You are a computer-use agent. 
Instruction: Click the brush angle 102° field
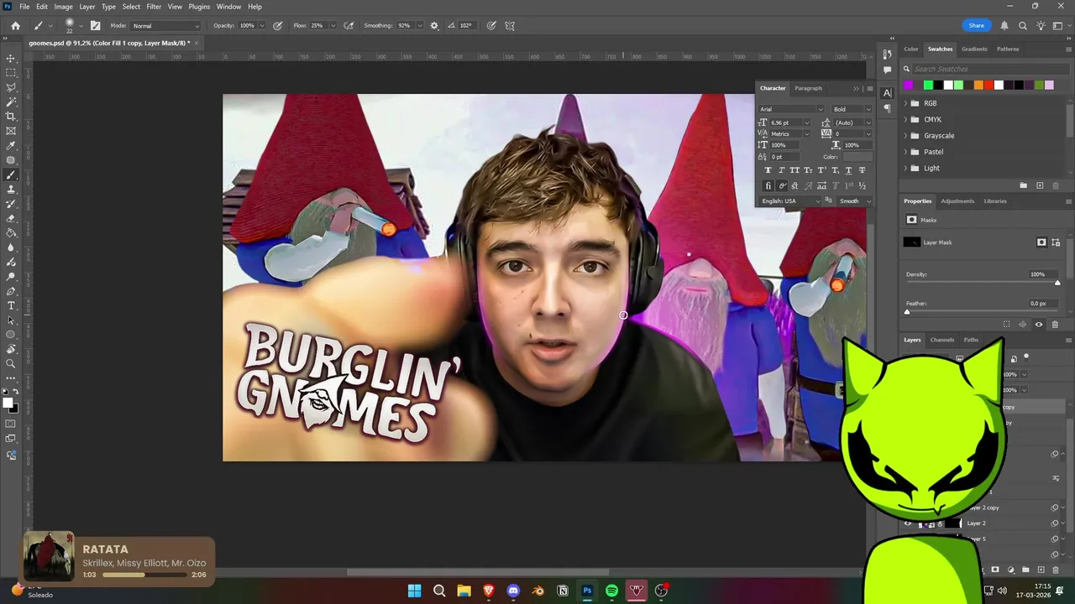pos(466,25)
